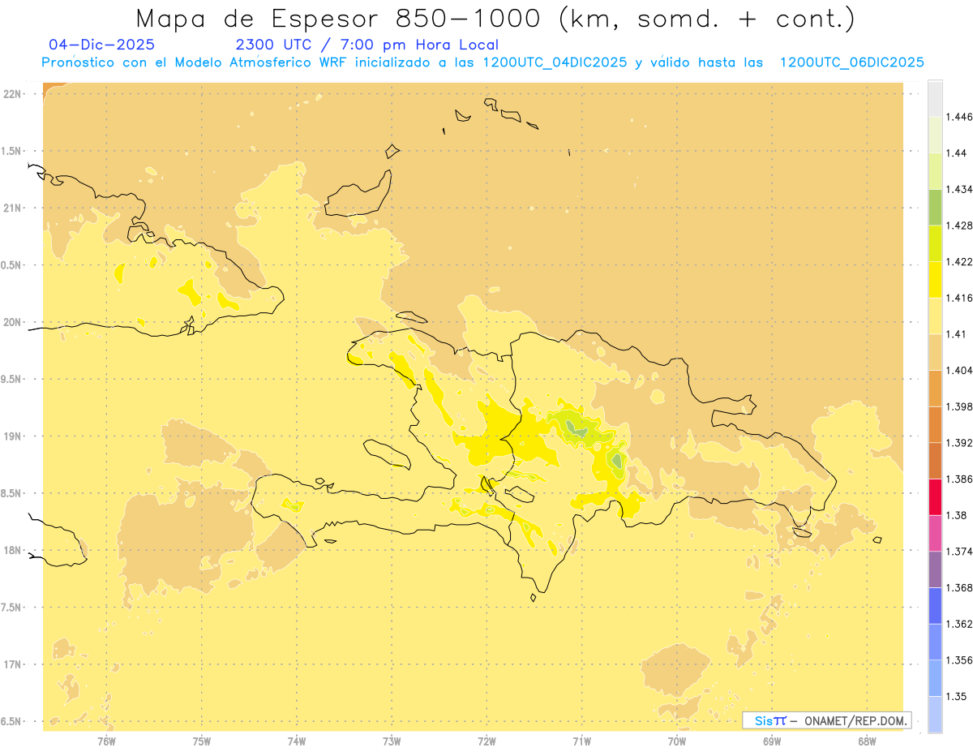Pick the orange 1.398–1.404 legend swatch
This screenshot has width=973, height=752.
(x=935, y=388)
